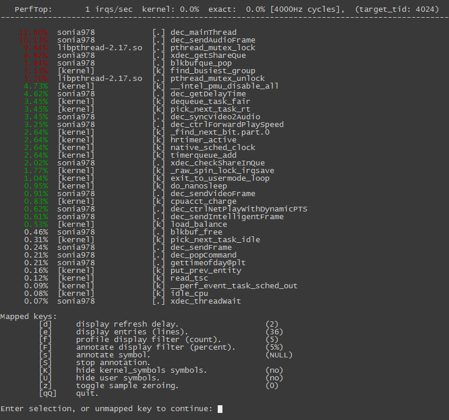Click [f] profile display filter key
Viewport: 449px width, 420px height.
pyautogui.click(x=45, y=340)
